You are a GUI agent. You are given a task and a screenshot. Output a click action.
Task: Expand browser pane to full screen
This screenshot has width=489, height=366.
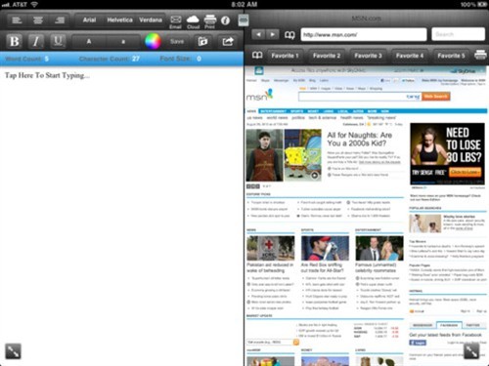pos(471,351)
